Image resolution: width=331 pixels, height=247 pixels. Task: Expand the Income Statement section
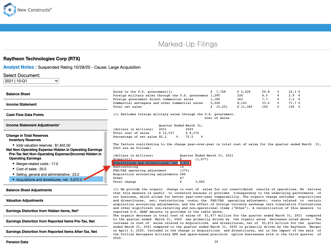click(56, 104)
